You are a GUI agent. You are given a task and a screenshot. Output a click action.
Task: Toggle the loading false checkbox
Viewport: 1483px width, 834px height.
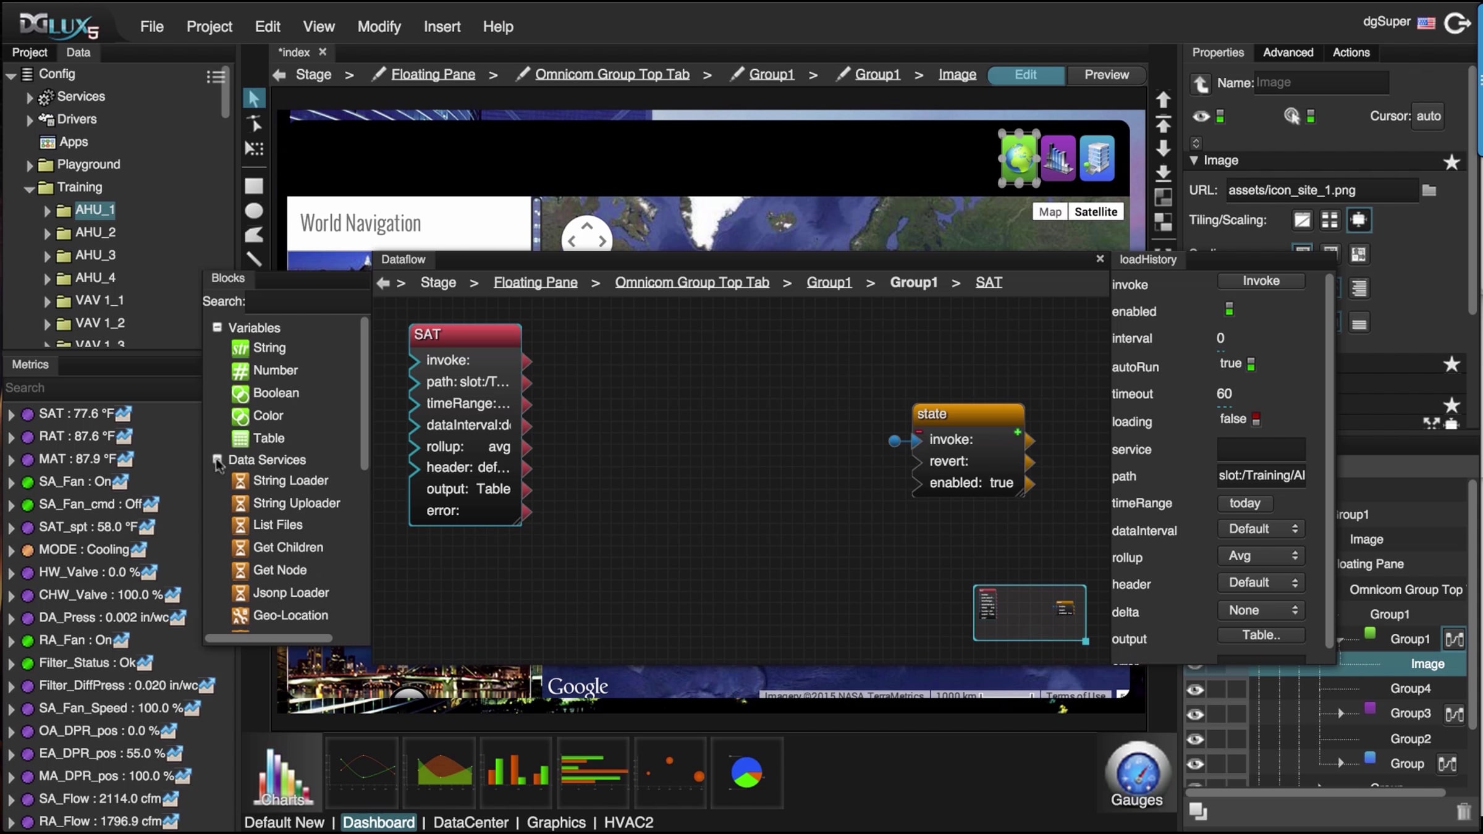pos(1256,419)
